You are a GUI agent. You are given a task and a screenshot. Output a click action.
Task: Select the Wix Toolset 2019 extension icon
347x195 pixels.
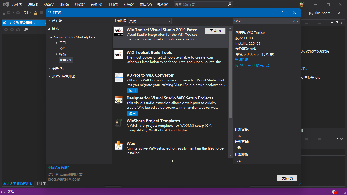[119, 32]
